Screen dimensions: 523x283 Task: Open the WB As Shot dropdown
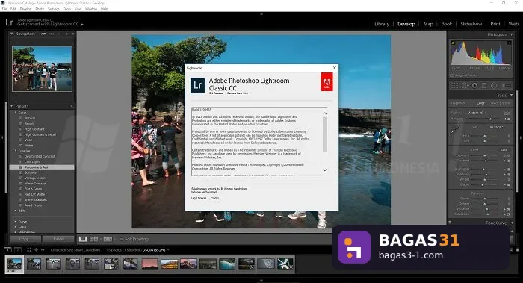[x=496, y=128]
